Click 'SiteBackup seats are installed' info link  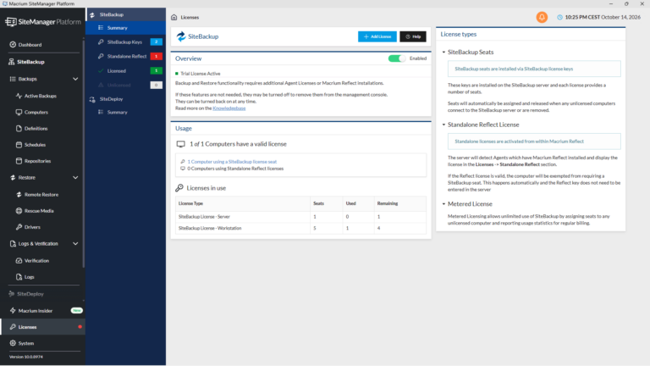pyautogui.click(x=514, y=69)
